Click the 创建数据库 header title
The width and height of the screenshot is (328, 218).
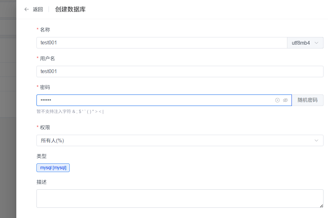(x=70, y=9)
